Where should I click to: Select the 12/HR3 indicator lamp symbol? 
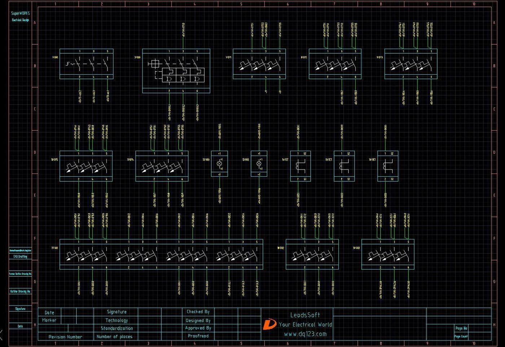coord(219,164)
